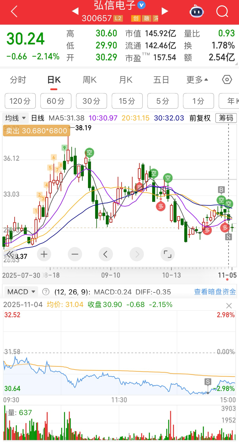Viewport: 239px width, 444px height.
Task: Tap the 前复权 adjustment option
Action: pyautogui.click(x=200, y=118)
